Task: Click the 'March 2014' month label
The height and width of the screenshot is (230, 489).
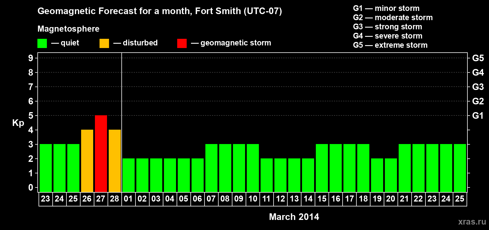Action: (x=294, y=217)
